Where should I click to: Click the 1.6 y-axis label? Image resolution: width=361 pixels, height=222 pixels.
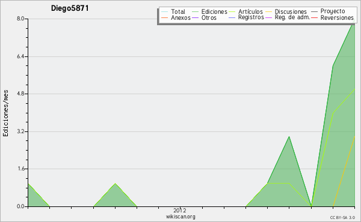tap(20, 169)
